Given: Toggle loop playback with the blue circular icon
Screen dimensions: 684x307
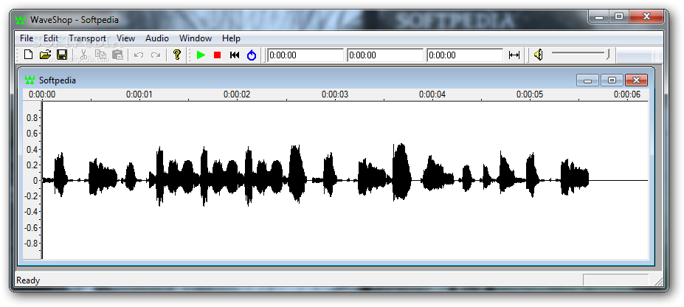Looking at the screenshot, I should click(252, 55).
